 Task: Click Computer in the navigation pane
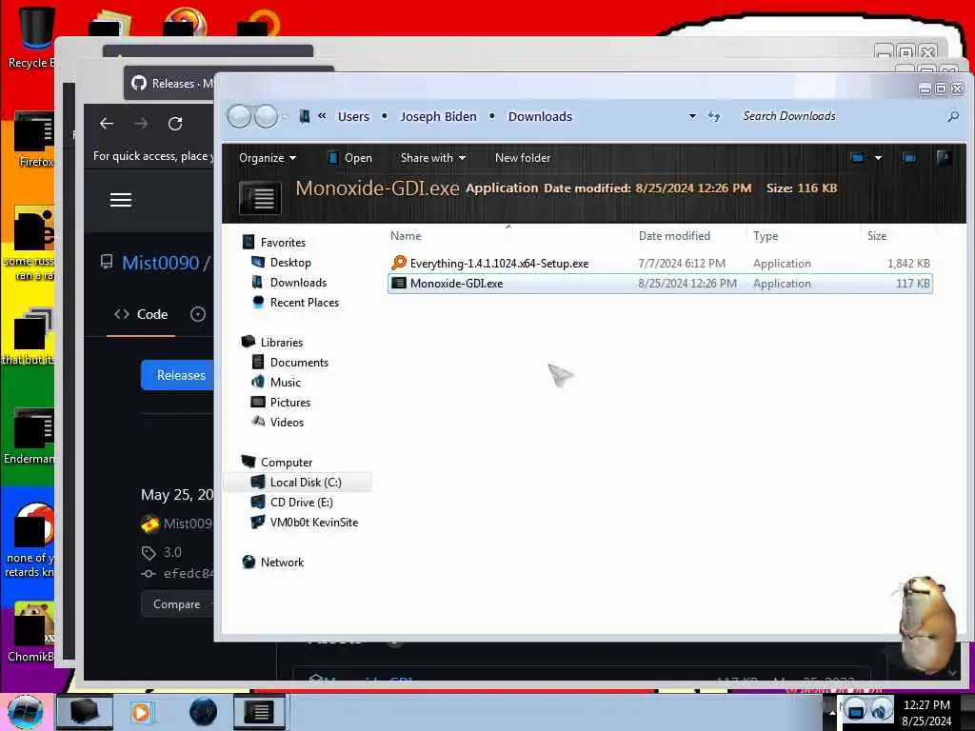pos(287,463)
